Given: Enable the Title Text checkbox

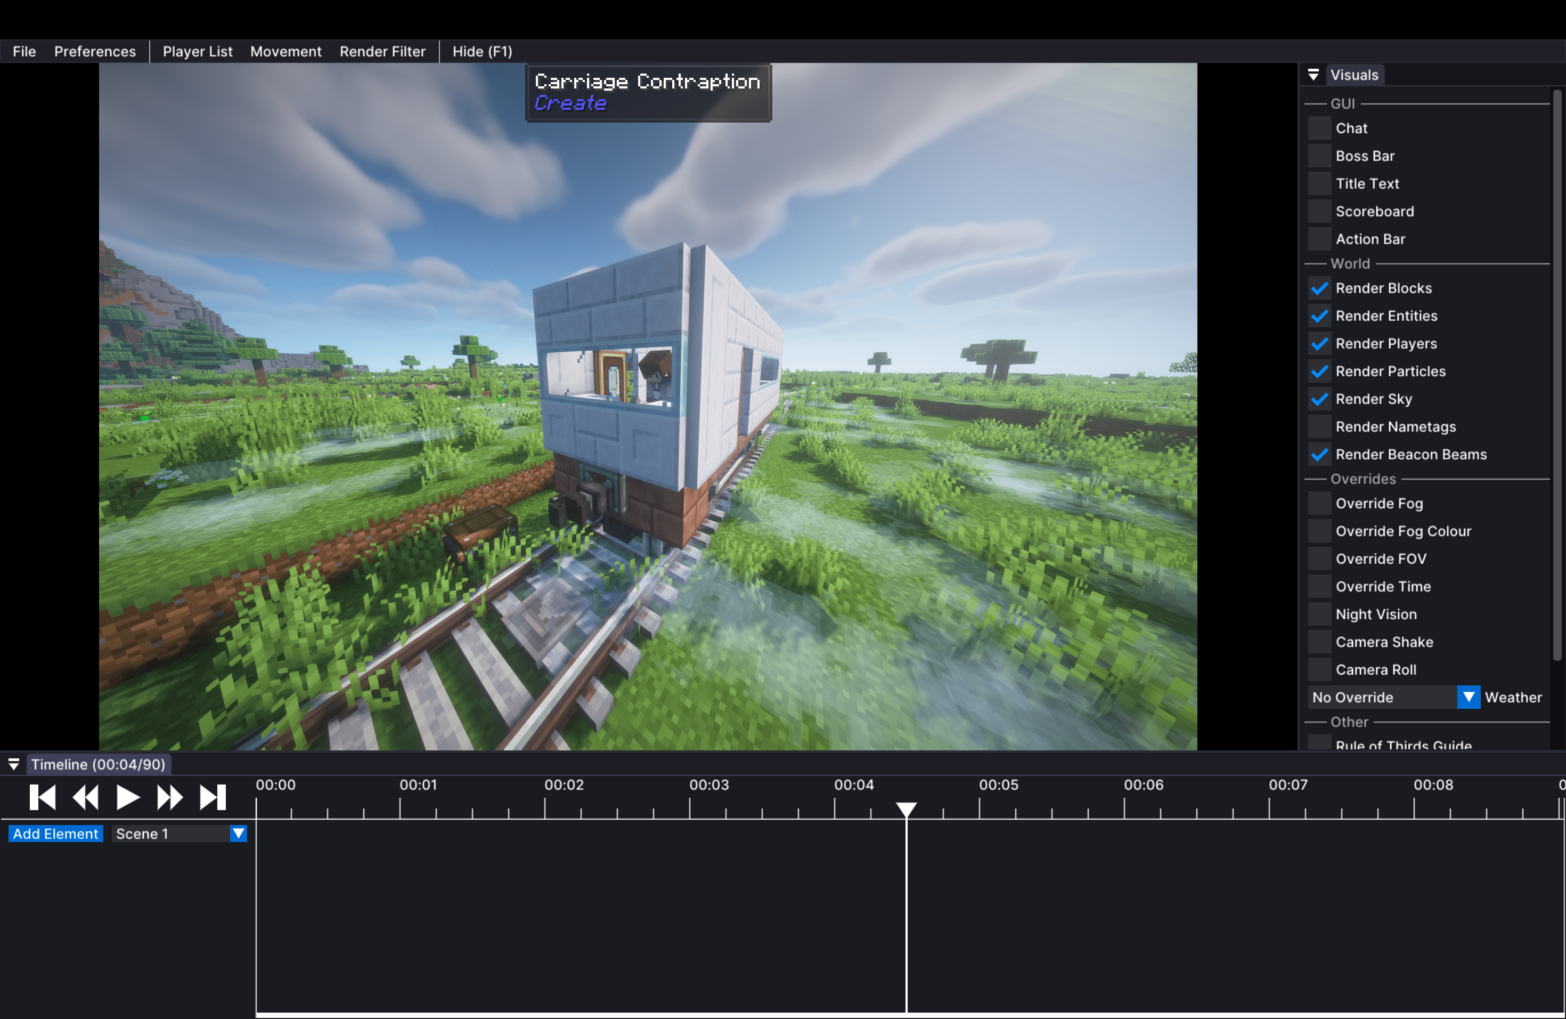Looking at the screenshot, I should click(x=1319, y=184).
